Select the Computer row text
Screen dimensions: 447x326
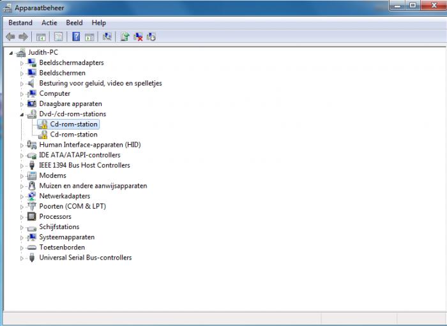55,93
